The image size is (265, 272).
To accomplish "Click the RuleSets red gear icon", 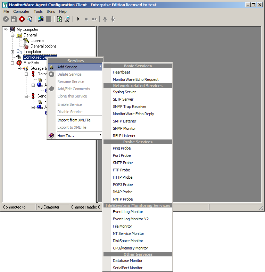I will pos(19,63).
